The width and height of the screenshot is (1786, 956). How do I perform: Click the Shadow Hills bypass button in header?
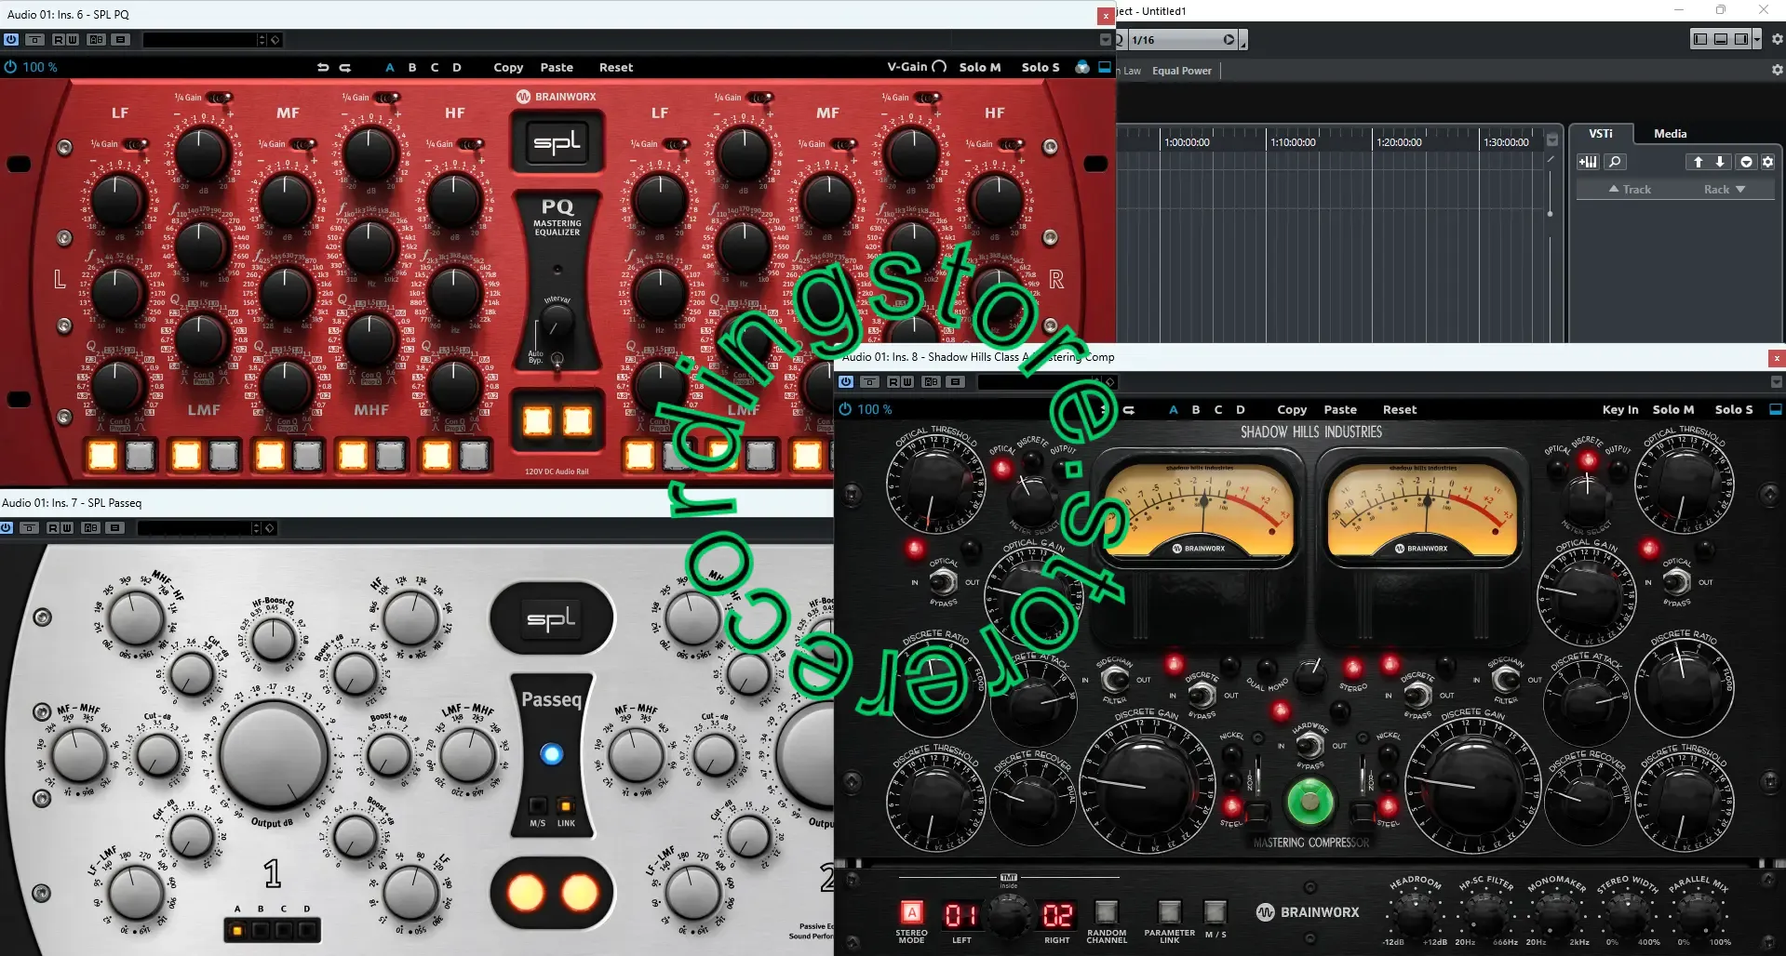tap(869, 382)
